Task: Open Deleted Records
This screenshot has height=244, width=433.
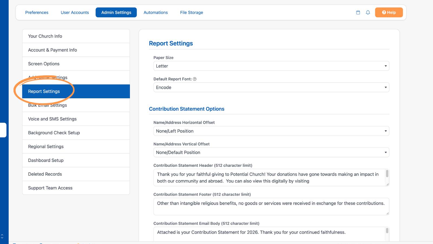Action: (76, 174)
